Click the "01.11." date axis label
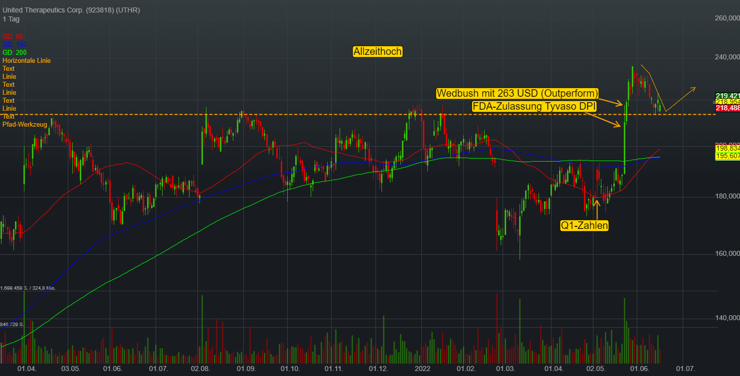 pos(334,369)
